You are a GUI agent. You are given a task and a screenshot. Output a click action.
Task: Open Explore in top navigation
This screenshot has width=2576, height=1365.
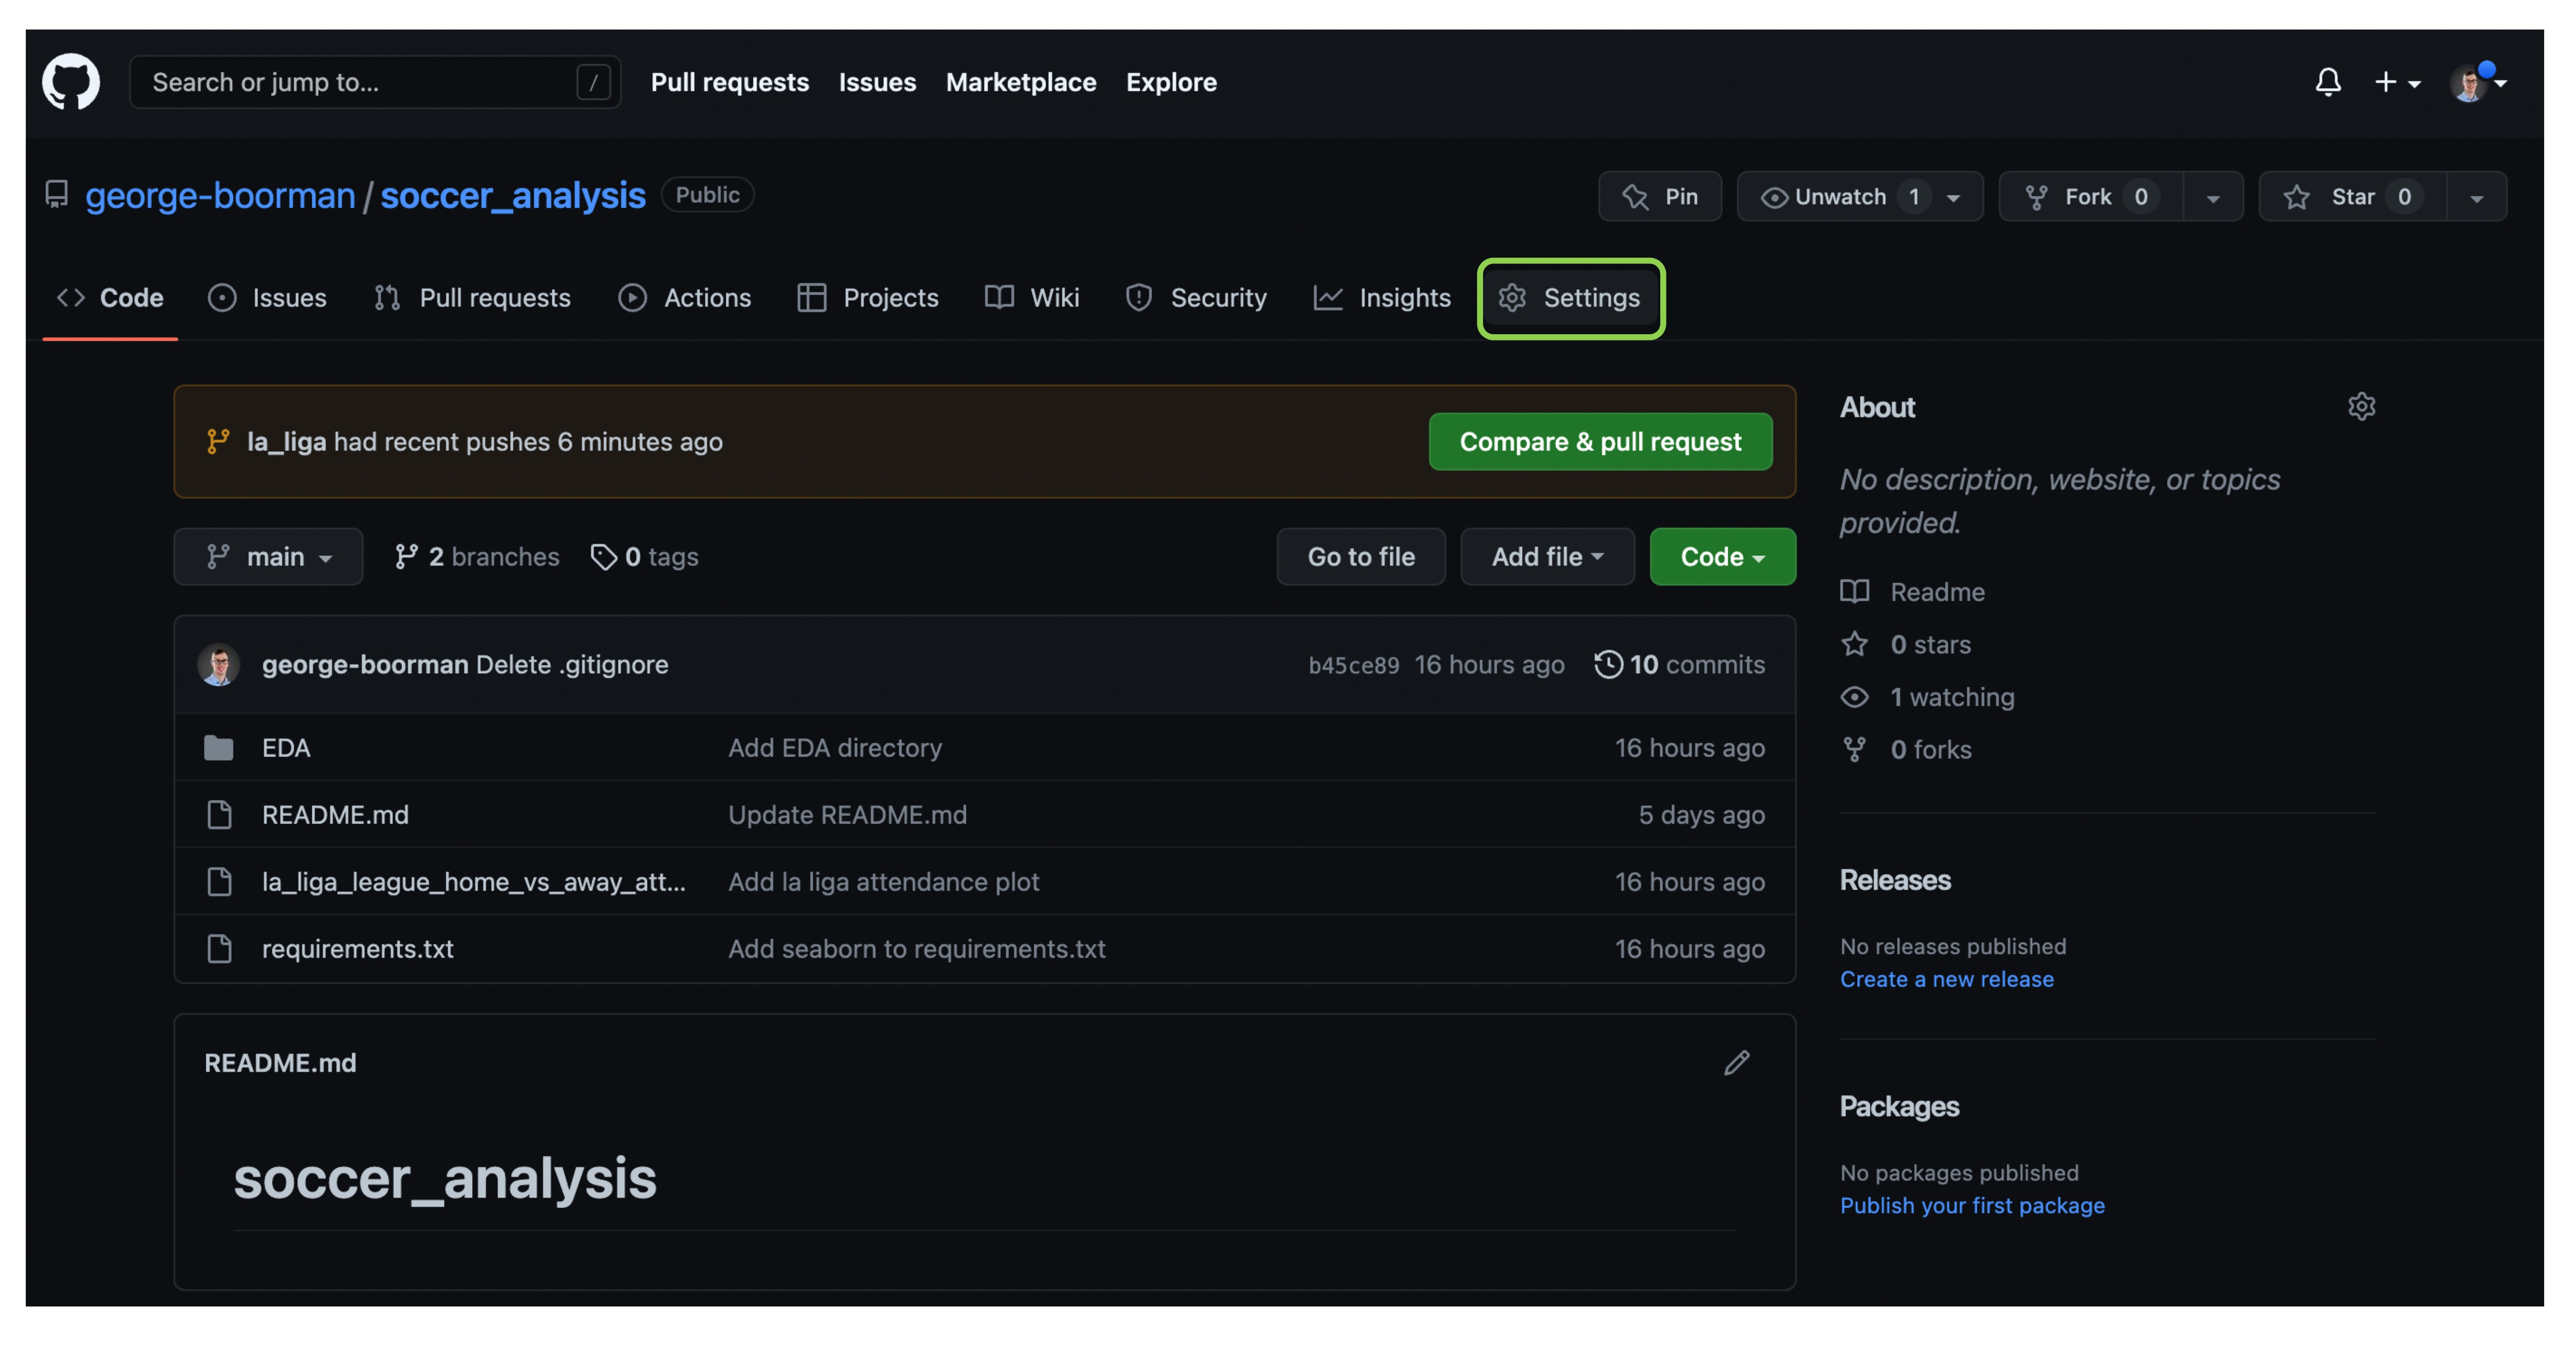click(x=1171, y=82)
